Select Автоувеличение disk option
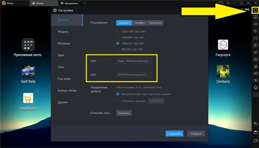The image size is (259, 148). point(118,94)
